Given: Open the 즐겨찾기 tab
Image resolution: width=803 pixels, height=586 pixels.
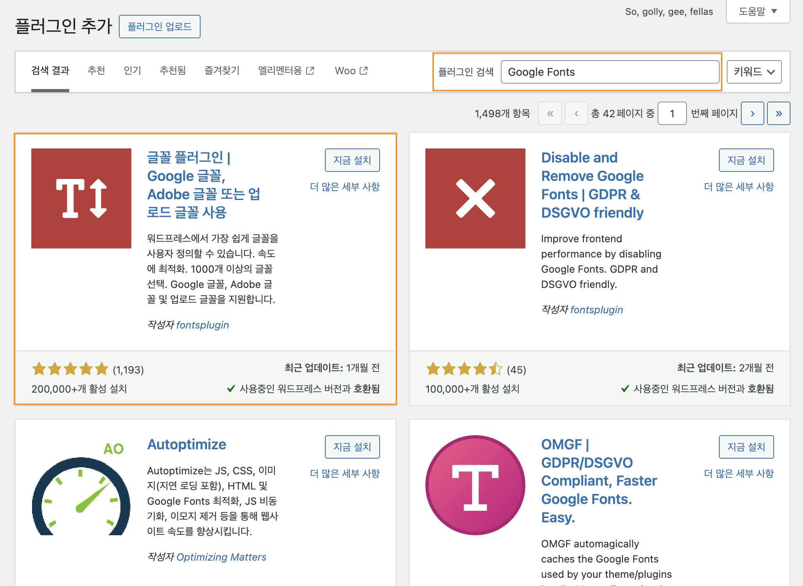Looking at the screenshot, I should [222, 71].
